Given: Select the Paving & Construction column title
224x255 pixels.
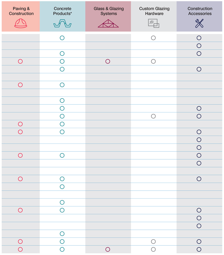Looking at the screenshot, I should (21, 11).
